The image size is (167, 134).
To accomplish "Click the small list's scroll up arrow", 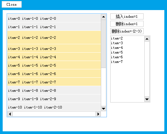I will click(x=147, y=39).
